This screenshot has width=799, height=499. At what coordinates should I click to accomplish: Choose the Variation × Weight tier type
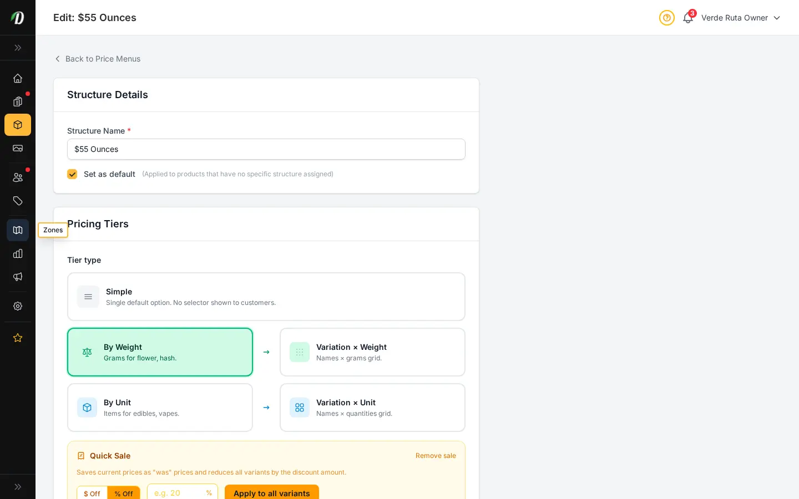(x=372, y=352)
